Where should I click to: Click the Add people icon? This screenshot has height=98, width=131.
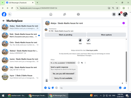point(80,40)
